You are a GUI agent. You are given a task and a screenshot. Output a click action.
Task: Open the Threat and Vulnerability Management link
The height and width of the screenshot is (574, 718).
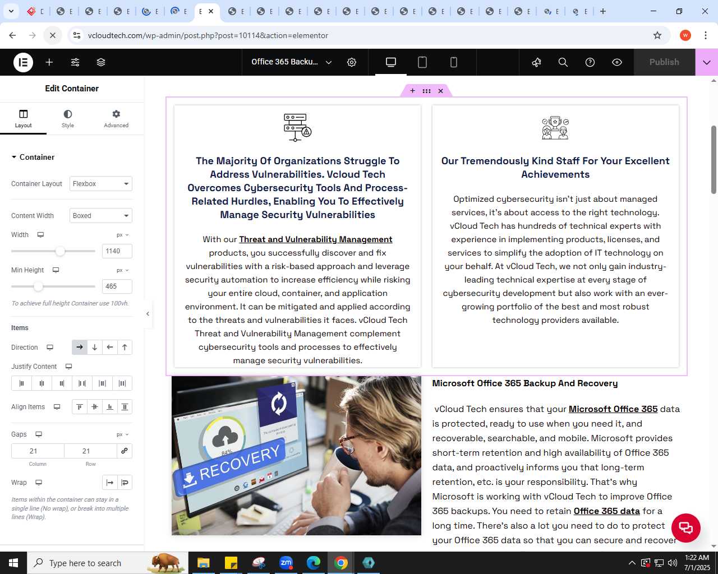pyautogui.click(x=316, y=239)
